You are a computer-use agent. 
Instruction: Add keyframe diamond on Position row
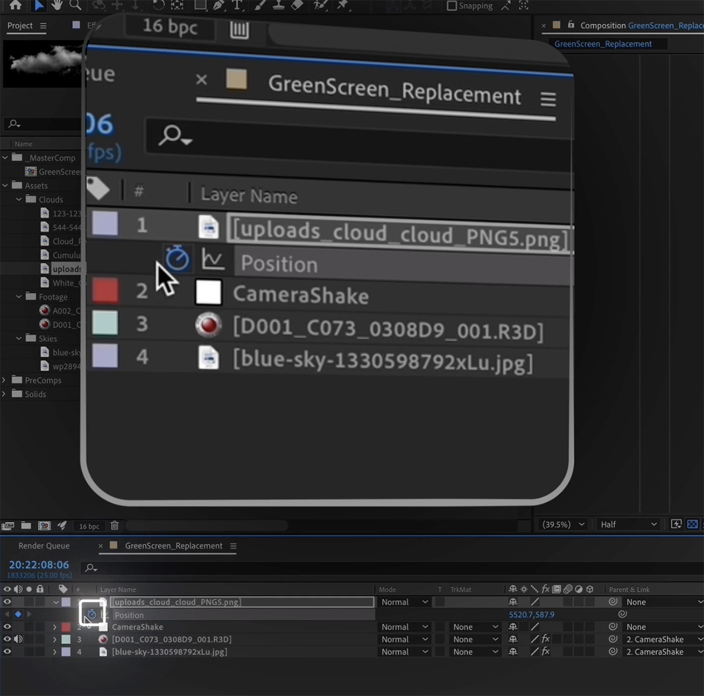pyautogui.click(x=18, y=614)
